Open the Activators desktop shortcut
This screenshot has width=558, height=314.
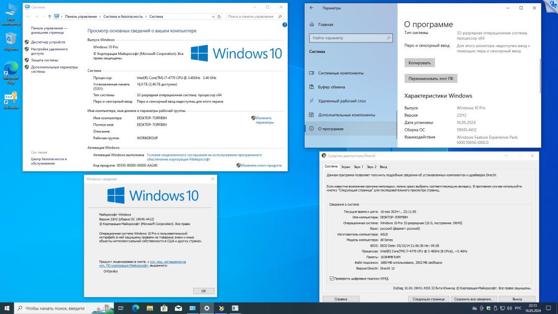coord(10,100)
